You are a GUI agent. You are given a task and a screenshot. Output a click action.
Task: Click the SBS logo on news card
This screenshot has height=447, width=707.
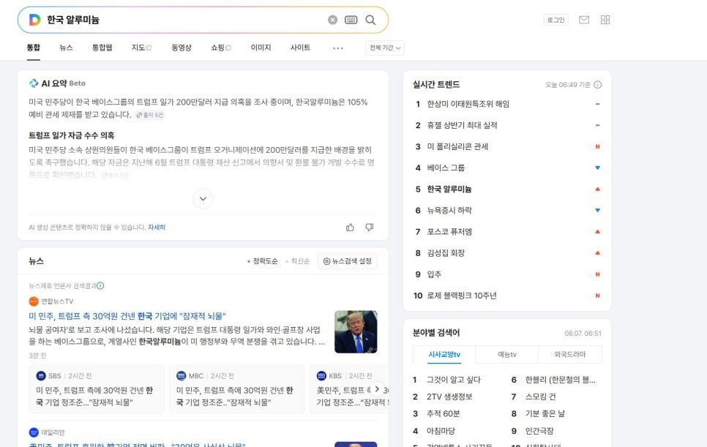[x=41, y=376]
